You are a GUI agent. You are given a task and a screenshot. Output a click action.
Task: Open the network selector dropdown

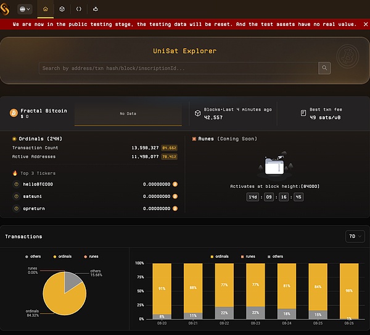25,9
